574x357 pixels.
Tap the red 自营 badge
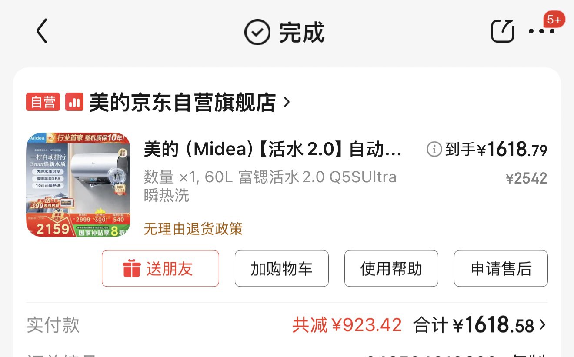tap(43, 102)
